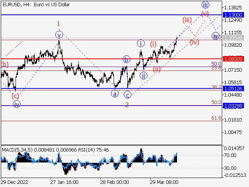Screen dimensions: 249x187
Task: Select the blue circled iv label beside 1.10546
Action: [x=216, y=36]
